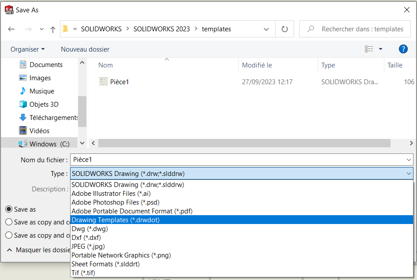Click the SOLIDWORKS logo in title bar
This screenshot has height=280, width=417.
pyautogui.click(x=9, y=9)
